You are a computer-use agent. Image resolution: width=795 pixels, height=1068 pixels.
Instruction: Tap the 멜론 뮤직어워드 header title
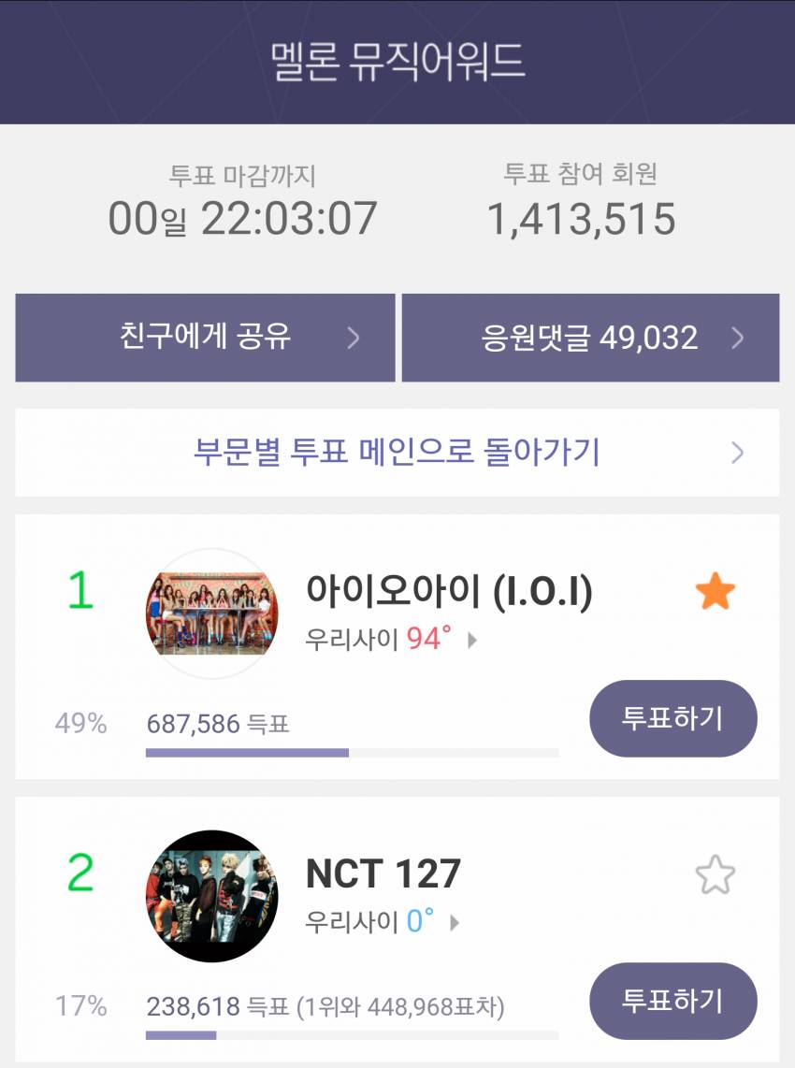pos(397,60)
